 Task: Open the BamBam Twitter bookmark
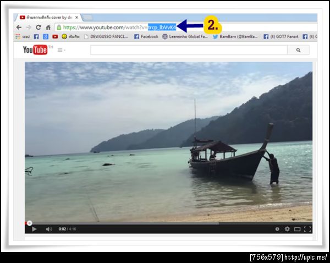(235, 37)
